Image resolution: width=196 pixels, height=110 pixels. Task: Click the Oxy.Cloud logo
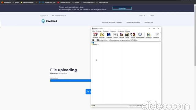click(49, 21)
